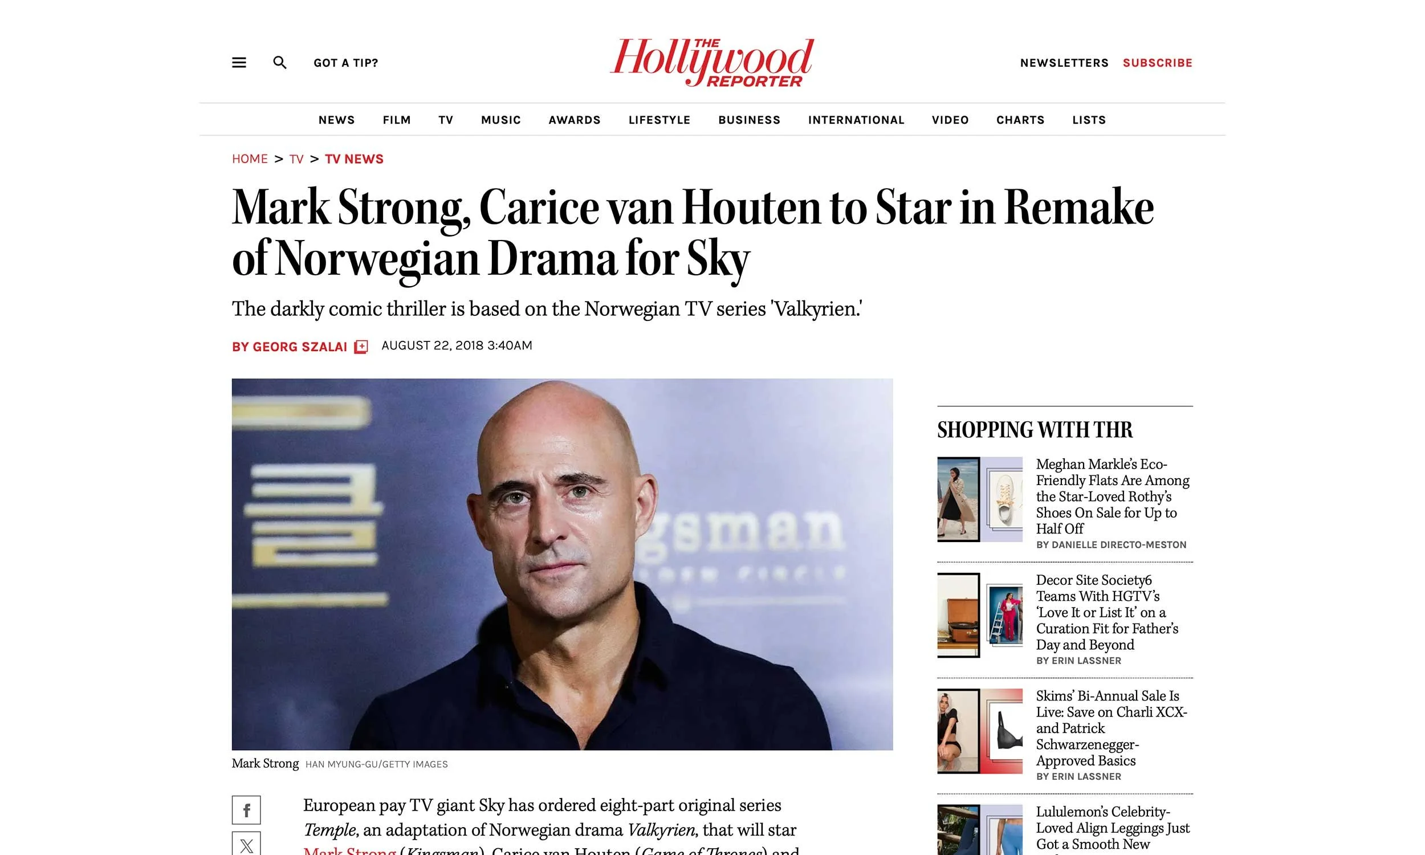The height and width of the screenshot is (855, 1425).
Task: Open the TV NEWS breadcrumb
Action: (x=354, y=159)
